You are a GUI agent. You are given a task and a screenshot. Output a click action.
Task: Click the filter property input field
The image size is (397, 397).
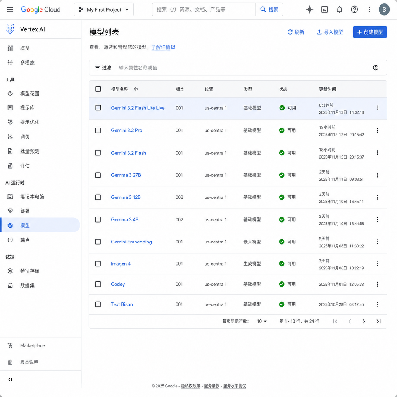[243, 67]
